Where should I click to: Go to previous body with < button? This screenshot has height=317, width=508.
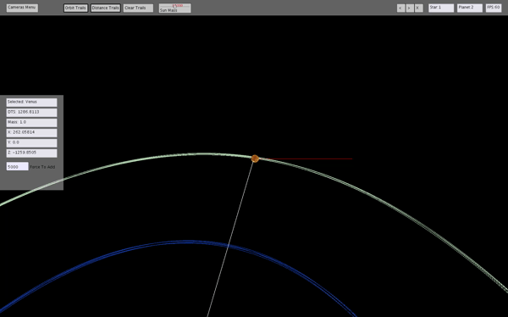coord(400,8)
